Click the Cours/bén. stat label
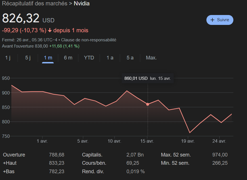 pyautogui.click(x=93, y=163)
